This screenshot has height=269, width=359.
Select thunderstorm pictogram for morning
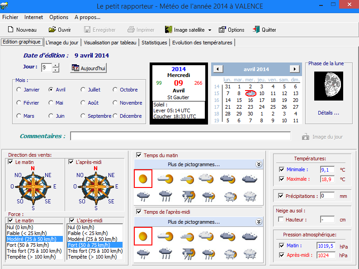click(189, 197)
